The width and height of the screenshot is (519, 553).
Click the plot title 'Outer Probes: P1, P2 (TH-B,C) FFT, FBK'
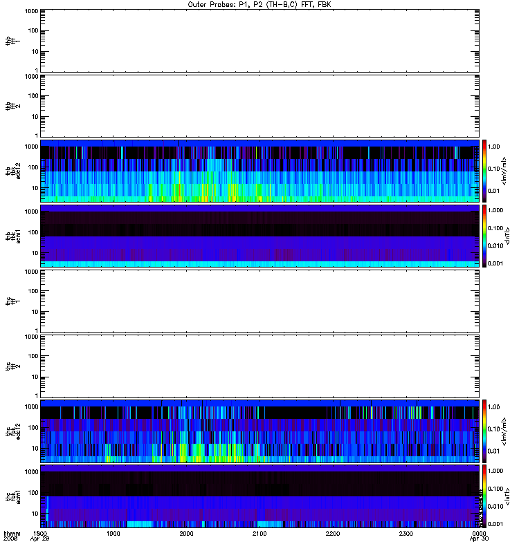[259, 5]
